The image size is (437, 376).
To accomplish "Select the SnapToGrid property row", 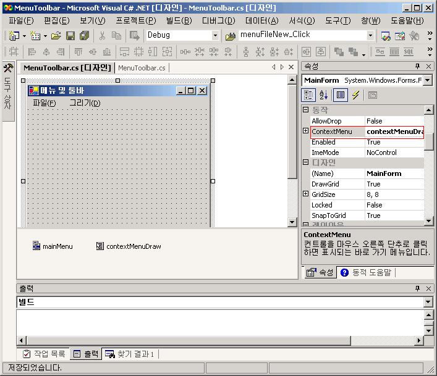I will (367, 215).
